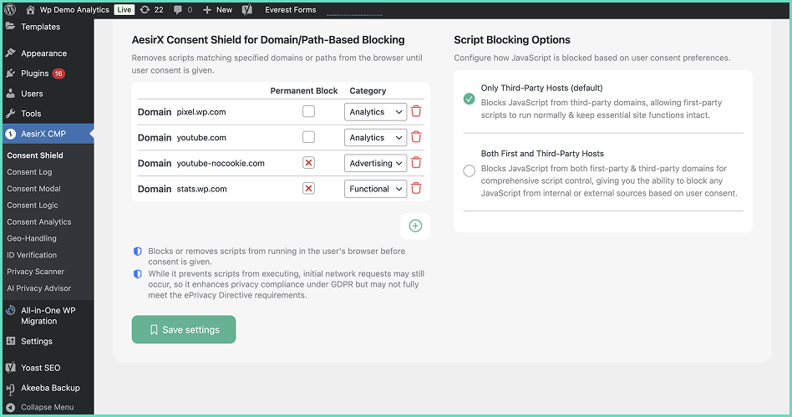Click the Live status badge

tap(124, 9)
